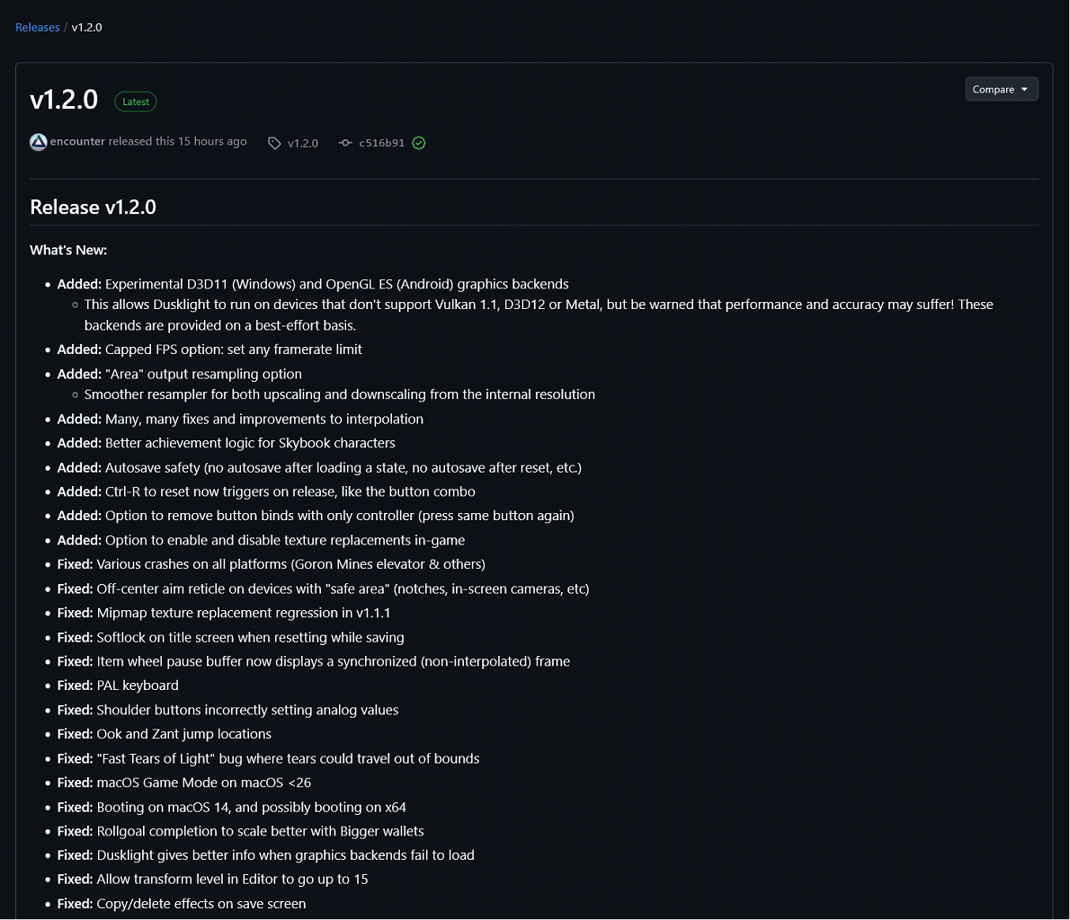
Task: Click the green verified check icon
Action: pyautogui.click(x=419, y=143)
